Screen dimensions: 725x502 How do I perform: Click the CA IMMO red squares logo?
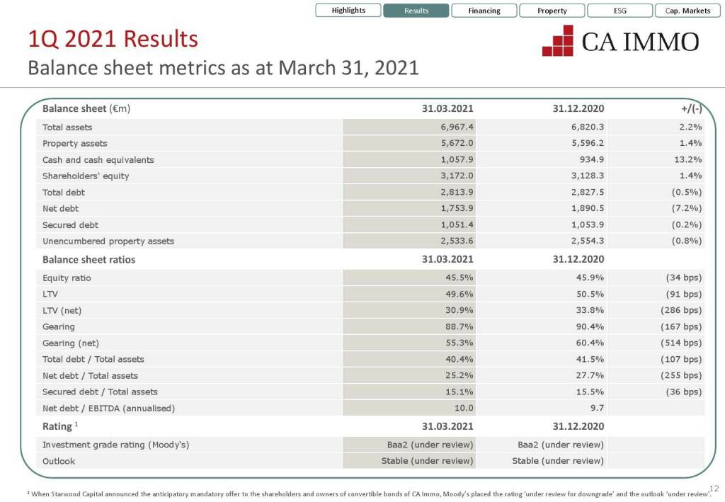point(558,41)
